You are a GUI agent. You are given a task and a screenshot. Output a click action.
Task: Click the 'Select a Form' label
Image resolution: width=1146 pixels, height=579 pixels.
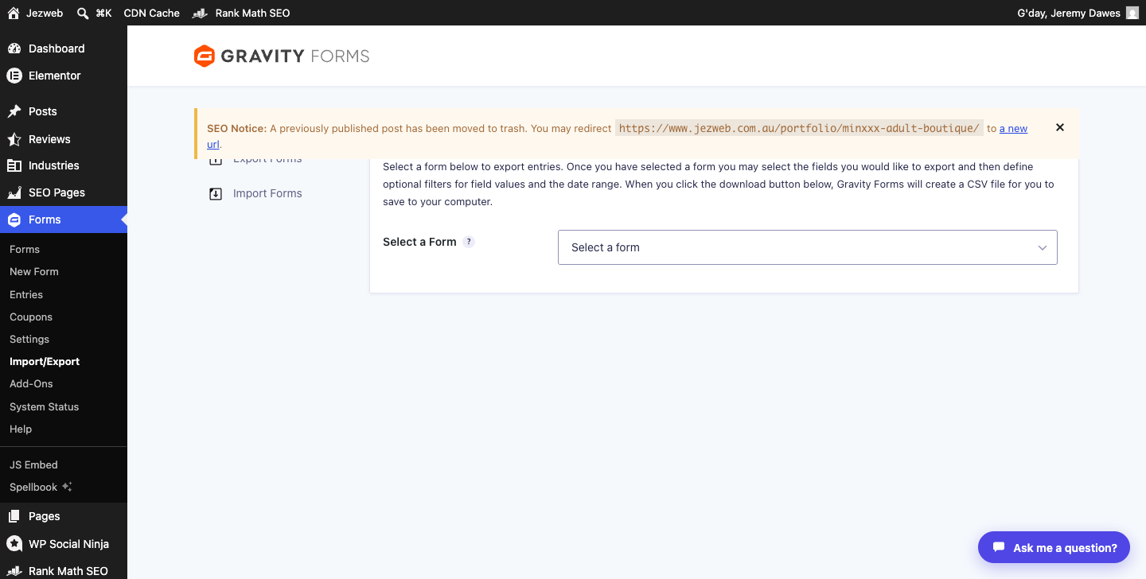pyautogui.click(x=419, y=242)
